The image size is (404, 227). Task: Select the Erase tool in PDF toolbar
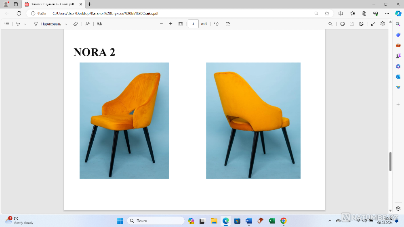click(76, 24)
